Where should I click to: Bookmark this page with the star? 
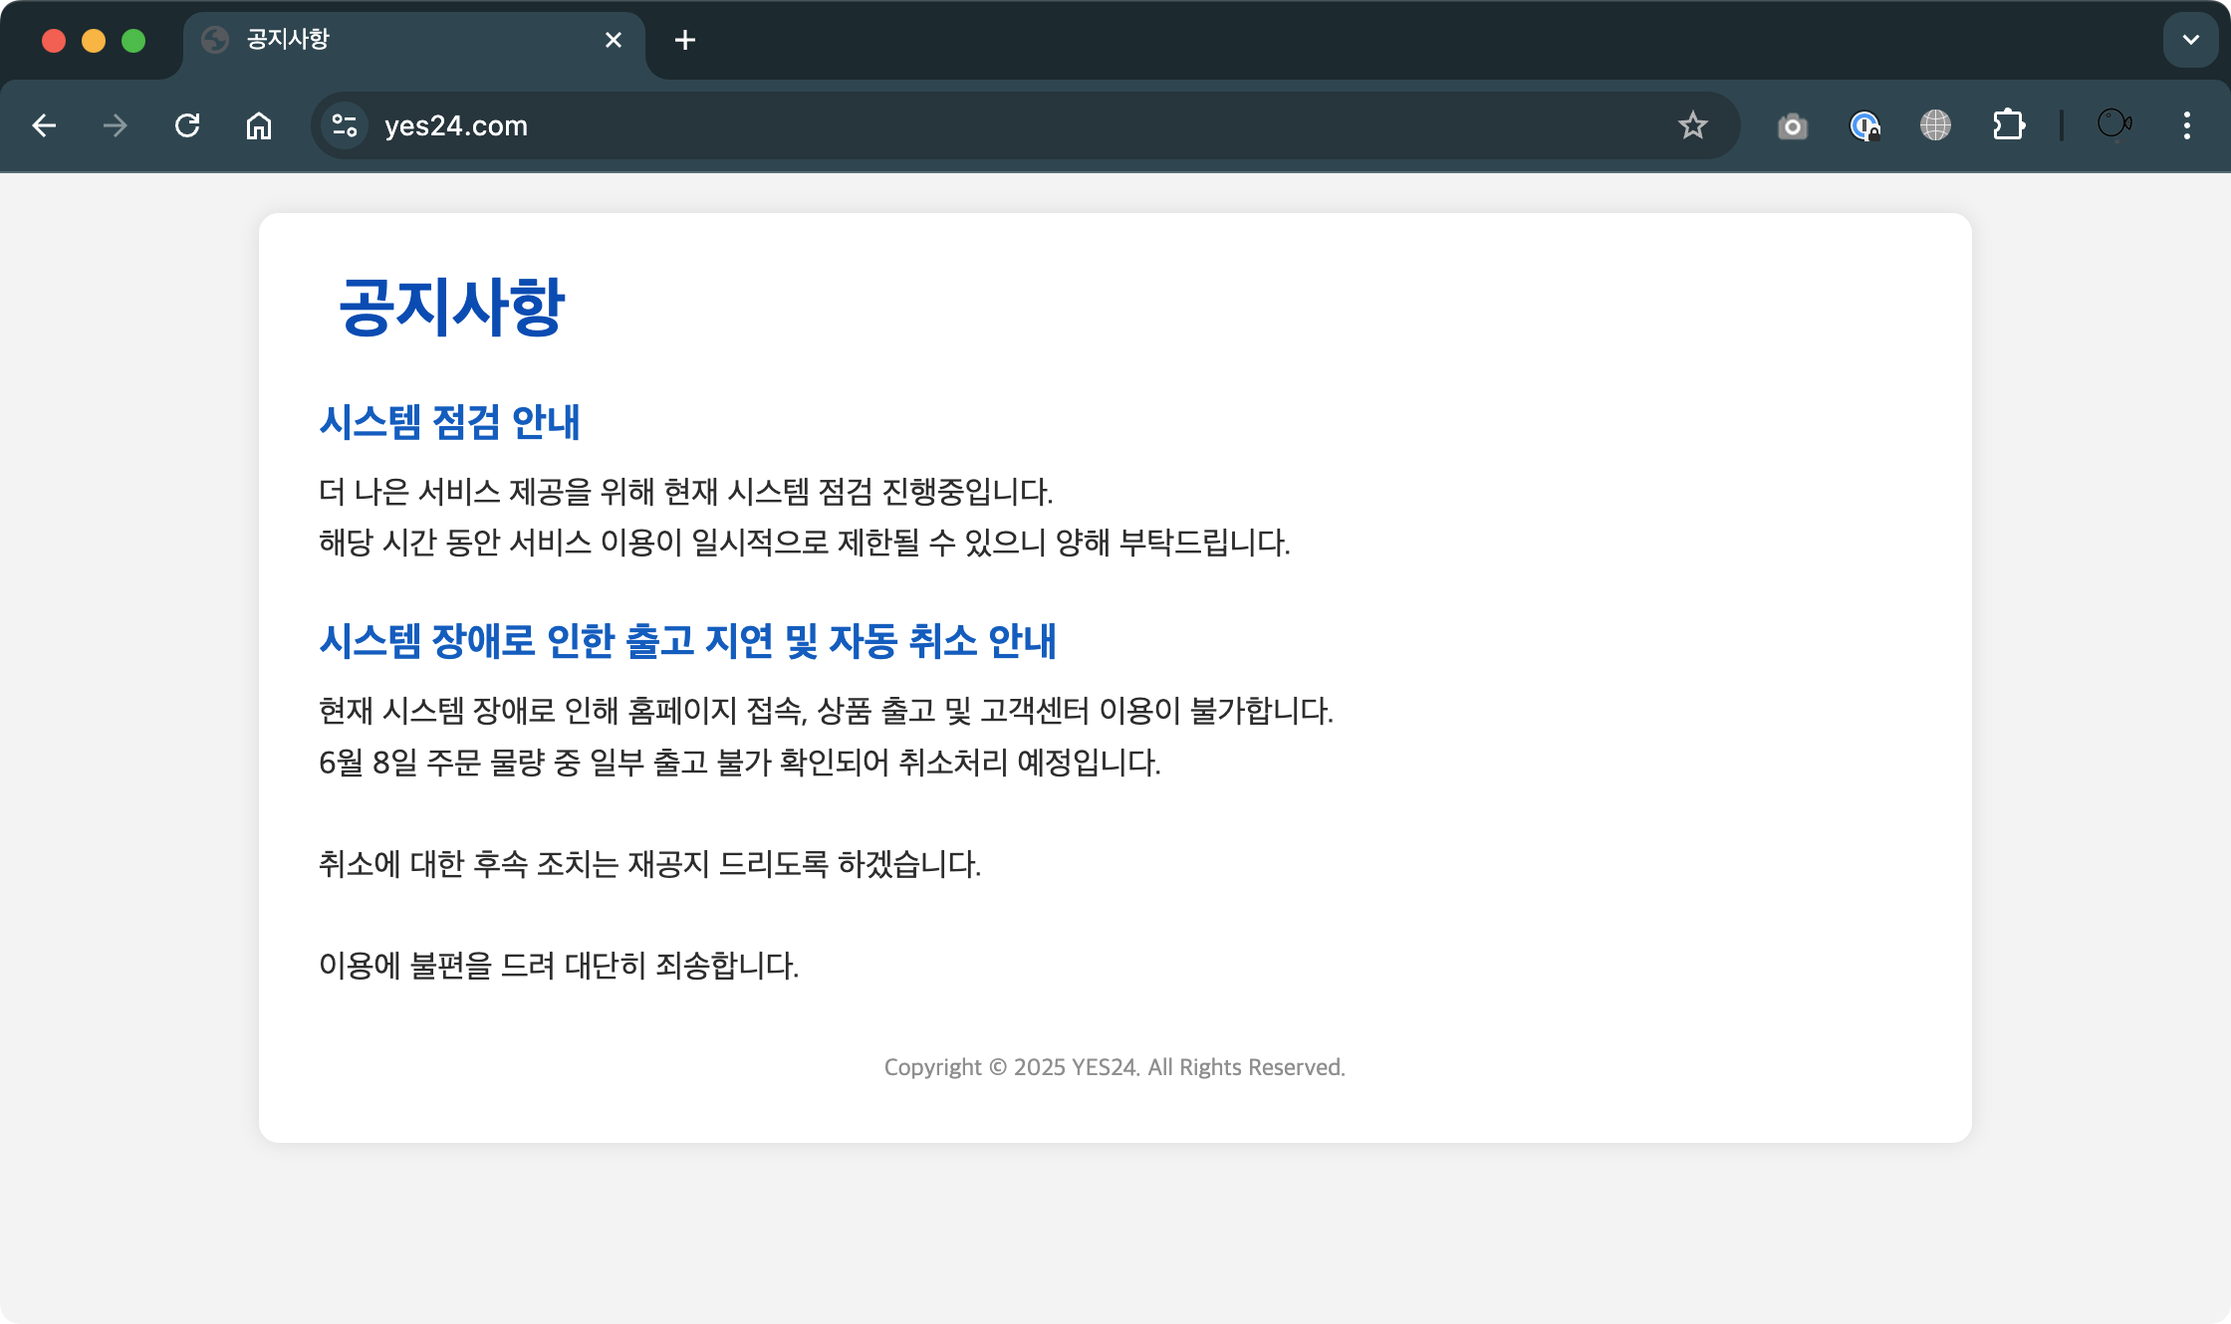(x=1692, y=125)
